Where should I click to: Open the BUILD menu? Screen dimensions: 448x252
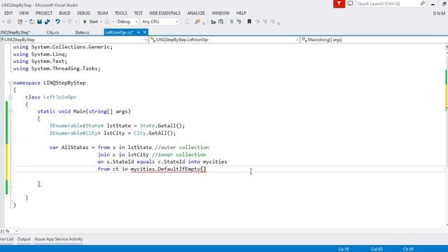64,13
